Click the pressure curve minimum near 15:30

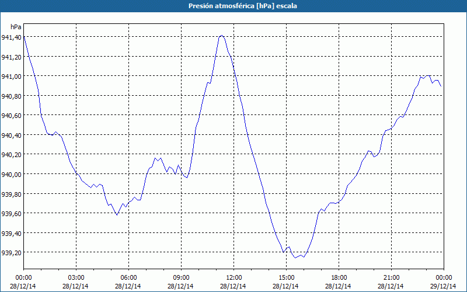tap(295, 258)
